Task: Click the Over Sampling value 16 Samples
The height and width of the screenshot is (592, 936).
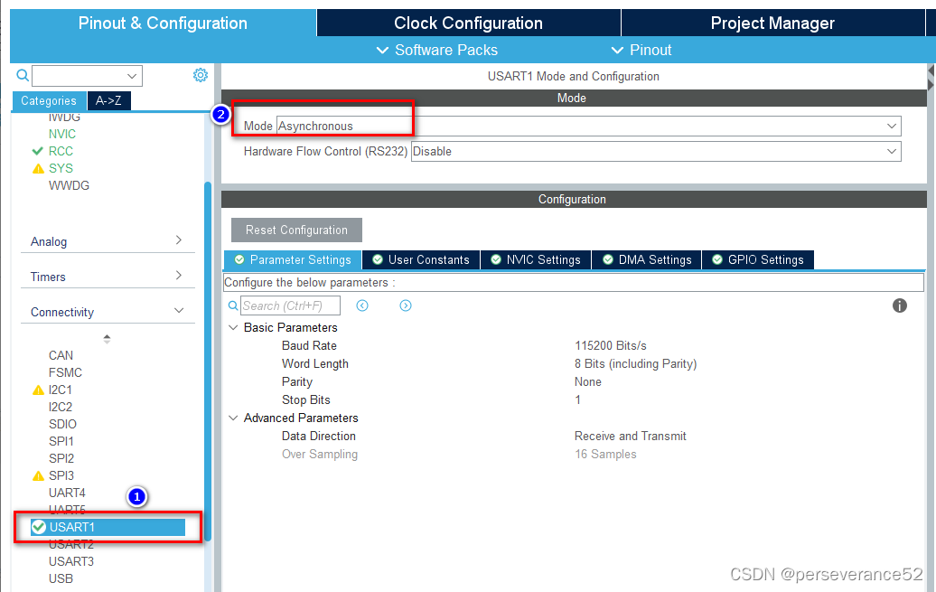Action: click(x=605, y=454)
